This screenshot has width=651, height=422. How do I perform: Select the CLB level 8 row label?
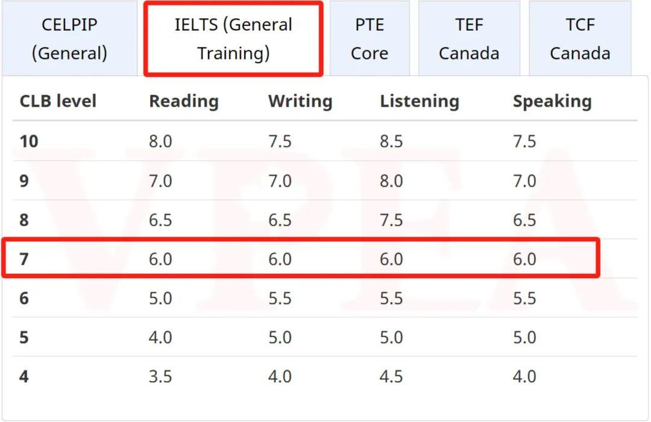tap(24, 220)
